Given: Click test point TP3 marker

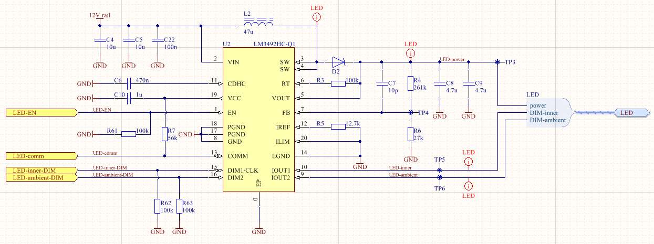Looking at the screenshot, I should 497,62.
